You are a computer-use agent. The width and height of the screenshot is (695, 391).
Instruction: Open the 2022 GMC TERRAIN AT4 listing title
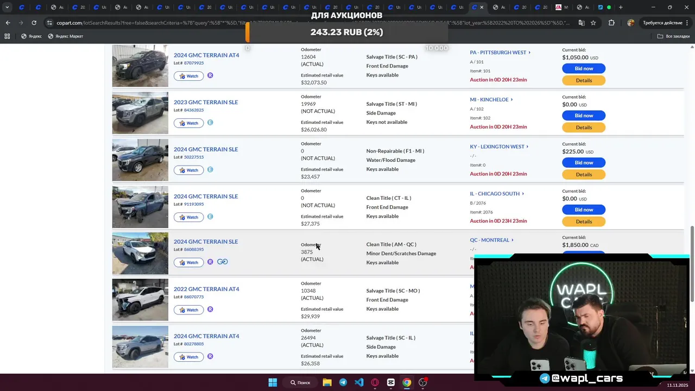(206, 289)
